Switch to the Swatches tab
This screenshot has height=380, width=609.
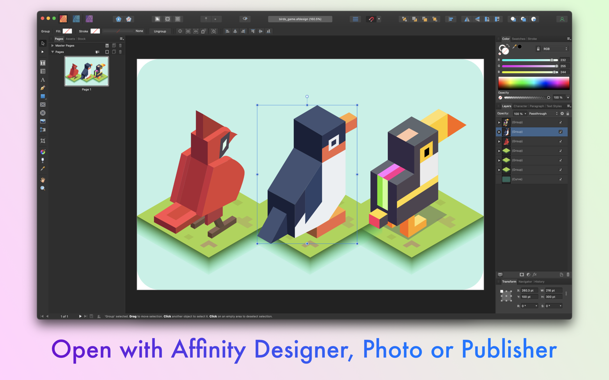[x=519, y=39]
